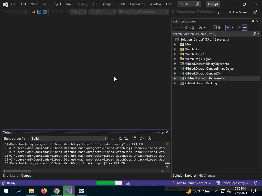Click the build progress bar

109,183
